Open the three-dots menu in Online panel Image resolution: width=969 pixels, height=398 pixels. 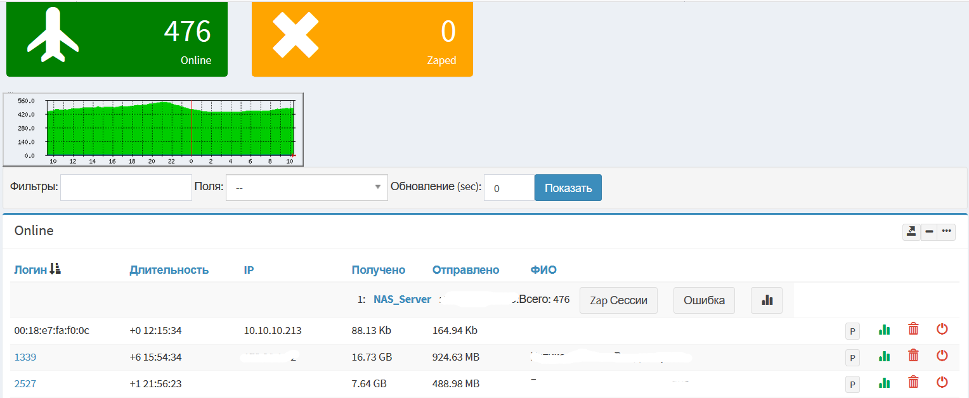pyautogui.click(x=947, y=232)
